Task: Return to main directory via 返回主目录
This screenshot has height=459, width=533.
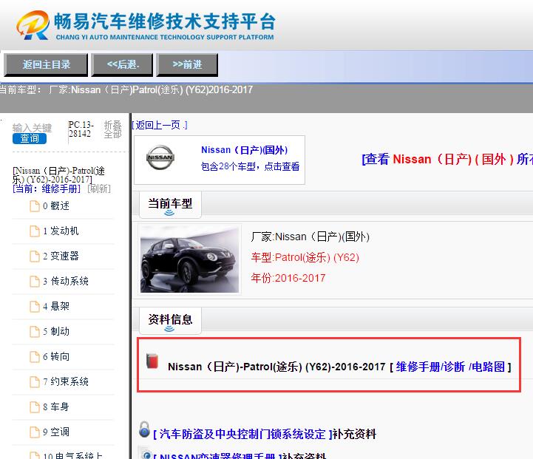Action: pyautogui.click(x=46, y=64)
